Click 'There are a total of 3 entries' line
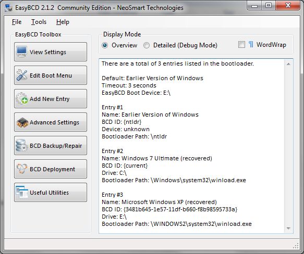The height and width of the screenshot is (254, 304). click(x=178, y=63)
